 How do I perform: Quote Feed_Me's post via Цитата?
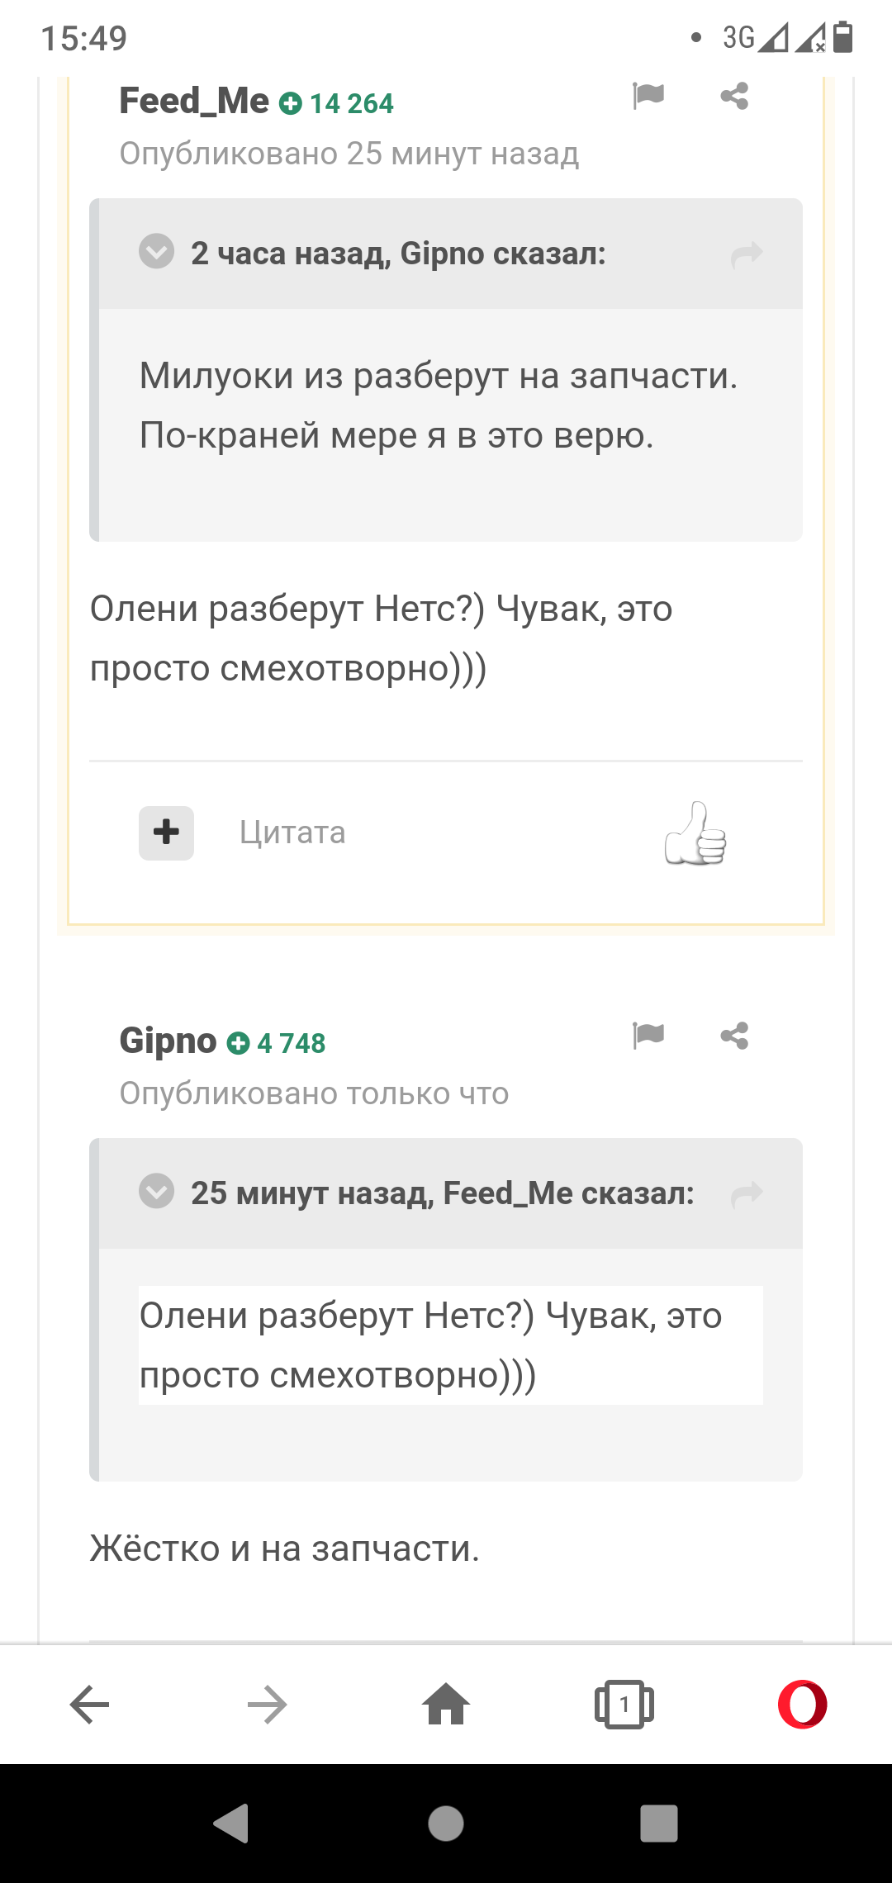(292, 832)
